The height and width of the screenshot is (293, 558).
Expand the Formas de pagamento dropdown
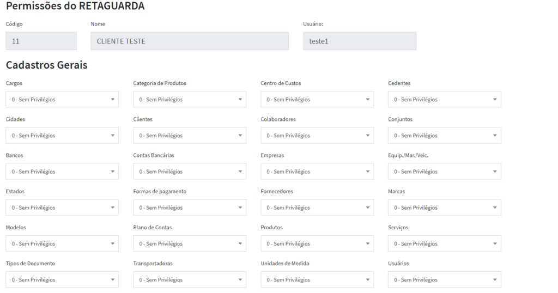[x=190, y=207]
